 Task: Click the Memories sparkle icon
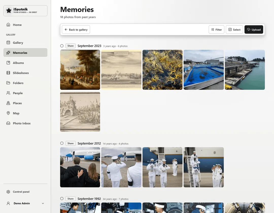[x=8, y=52]
